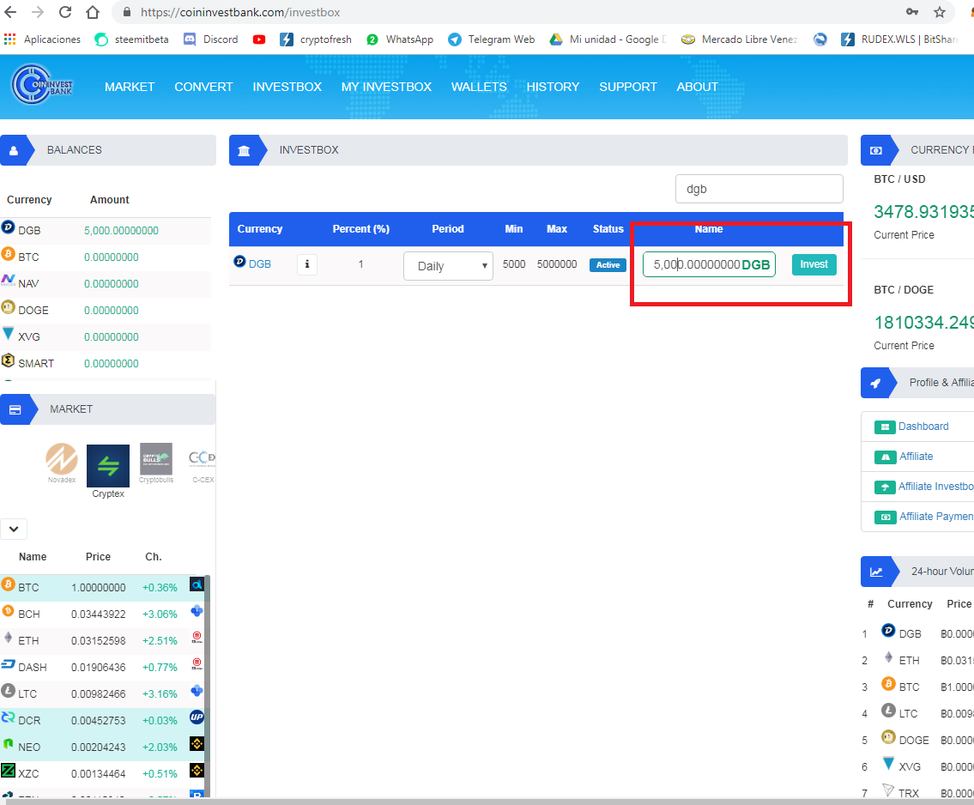This screenshot has width=974, height=805.
Task: Open the WhatsApp bookmark
Action: (x=399, y=39)
